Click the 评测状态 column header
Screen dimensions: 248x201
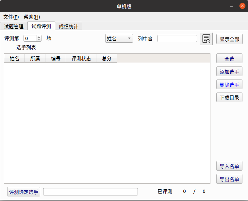point(81,59)
